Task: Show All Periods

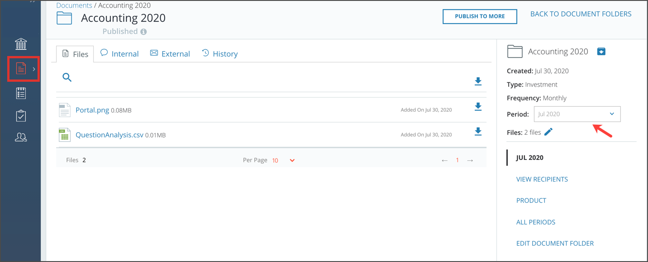Action: [536, 222]
